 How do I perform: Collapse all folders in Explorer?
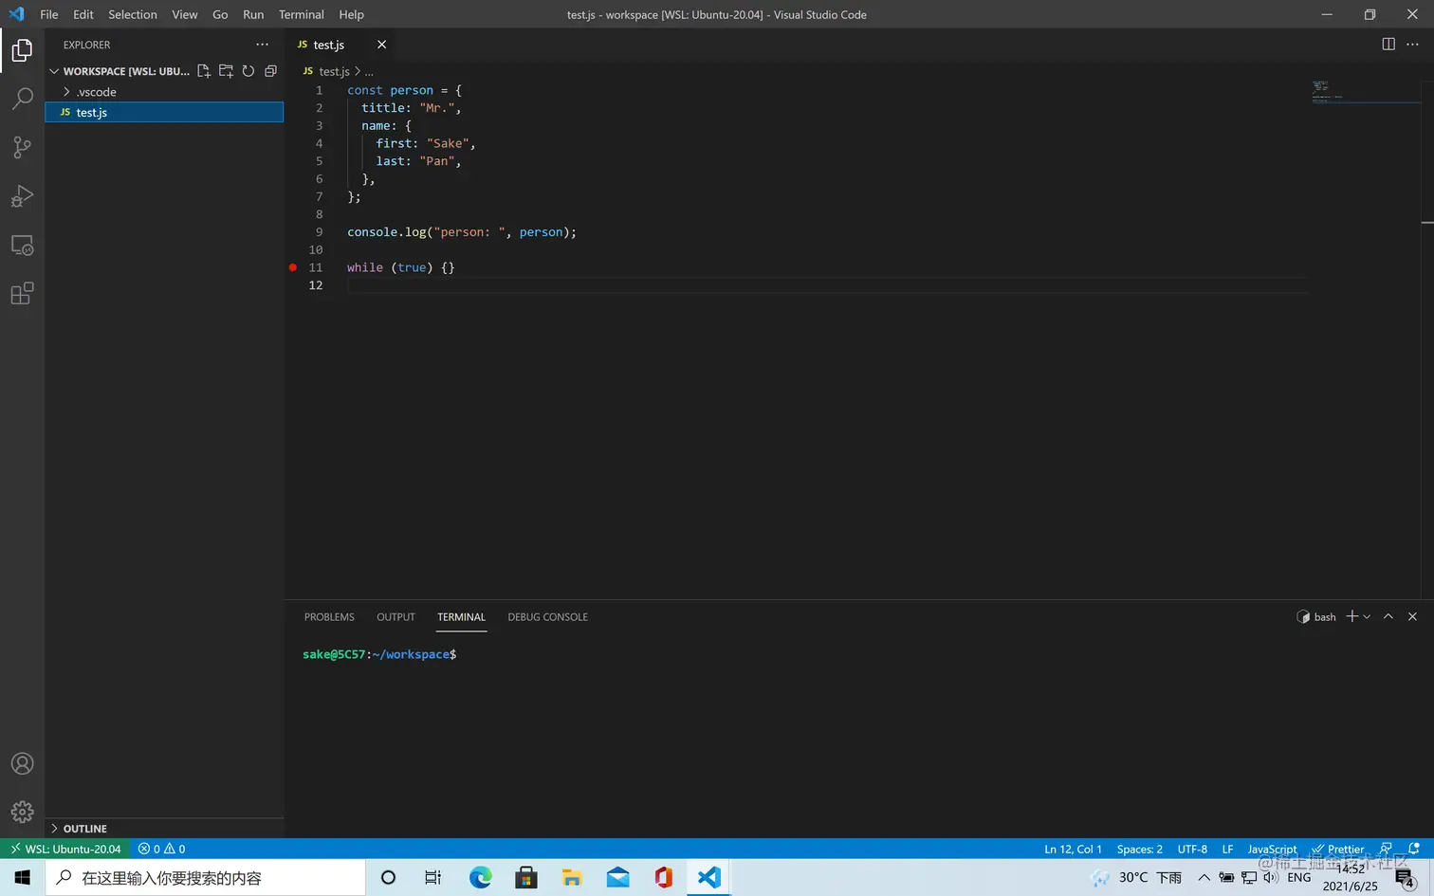[x=270, y=71]
